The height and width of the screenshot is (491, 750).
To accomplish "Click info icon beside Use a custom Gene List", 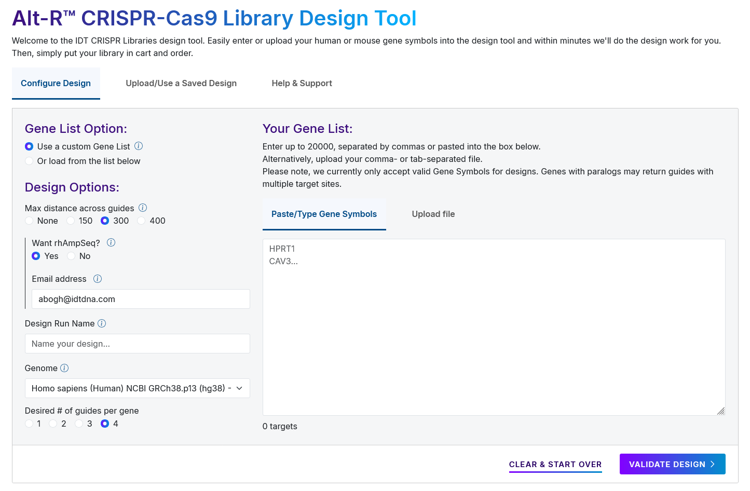I will point(139,146).
